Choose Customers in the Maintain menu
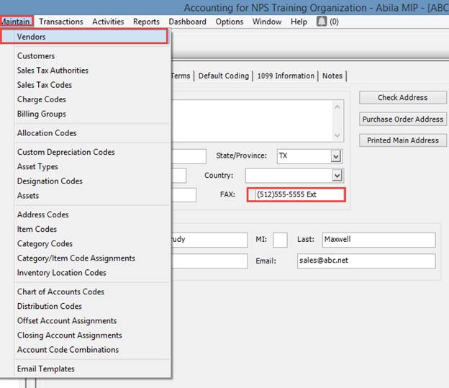The width and height of the screenshot is (449, 388). point(36,56)
